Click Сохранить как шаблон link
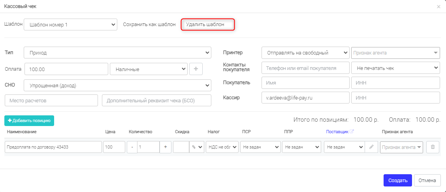Screen dimensions: 446x192 click(149, 24)
